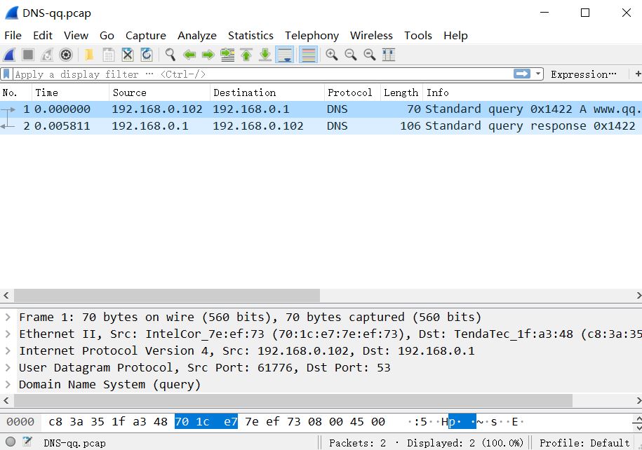
Task: Open the Help menu
Action: click(455, 36)
